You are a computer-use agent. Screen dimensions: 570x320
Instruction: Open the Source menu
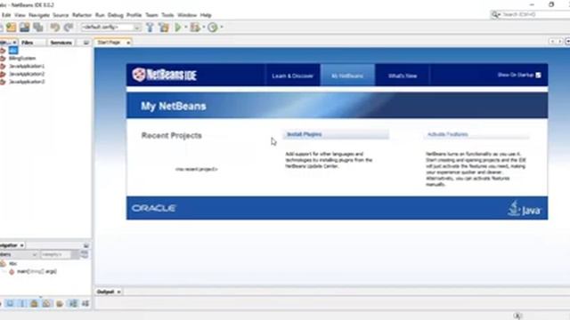point(61,15)
